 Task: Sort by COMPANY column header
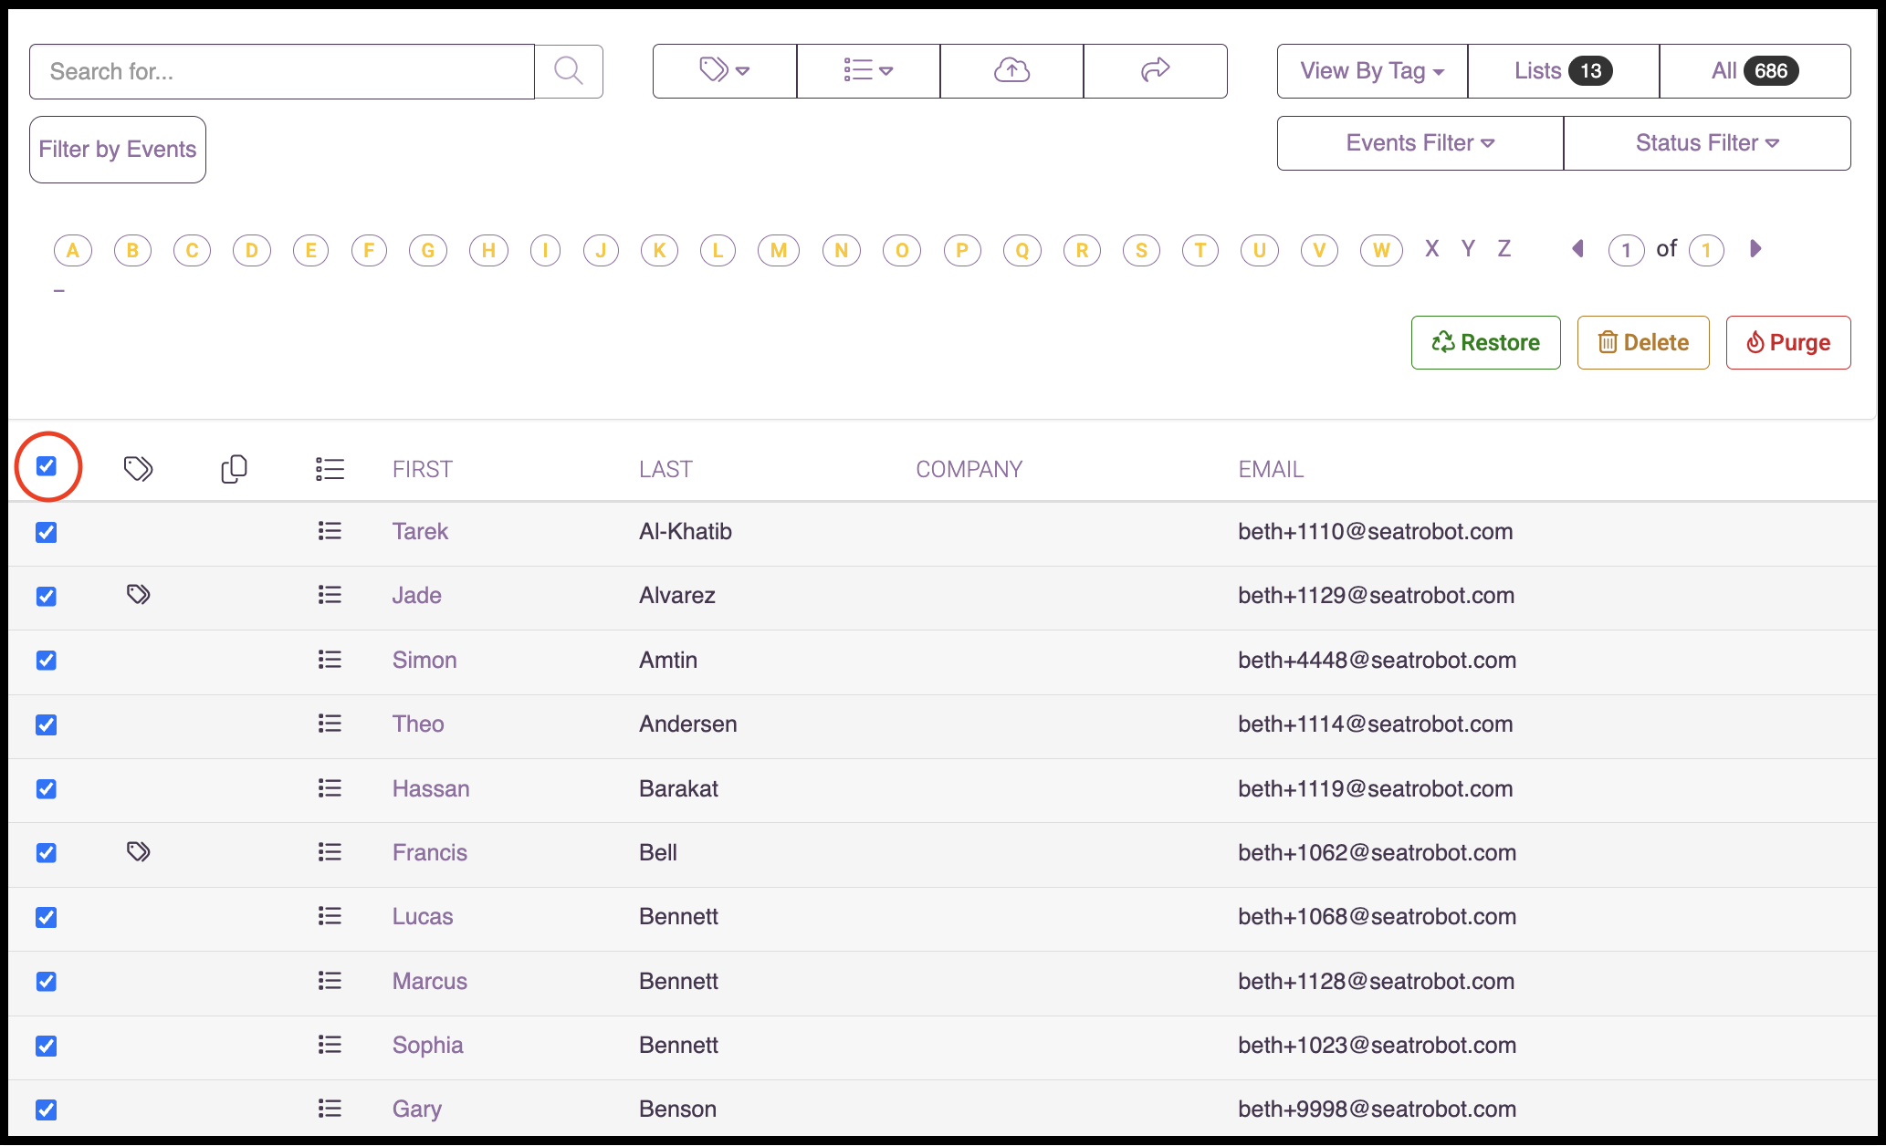[969, 469]
